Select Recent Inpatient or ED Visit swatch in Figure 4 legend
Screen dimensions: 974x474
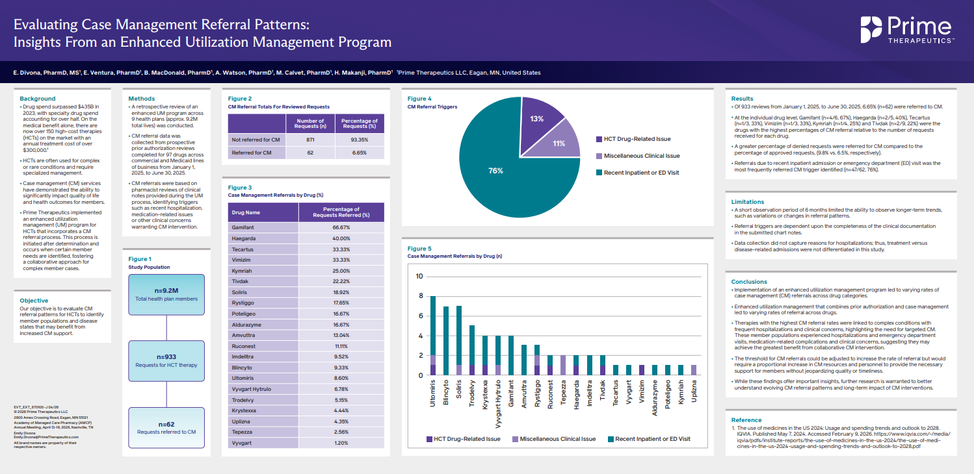(x=598, y=173)
